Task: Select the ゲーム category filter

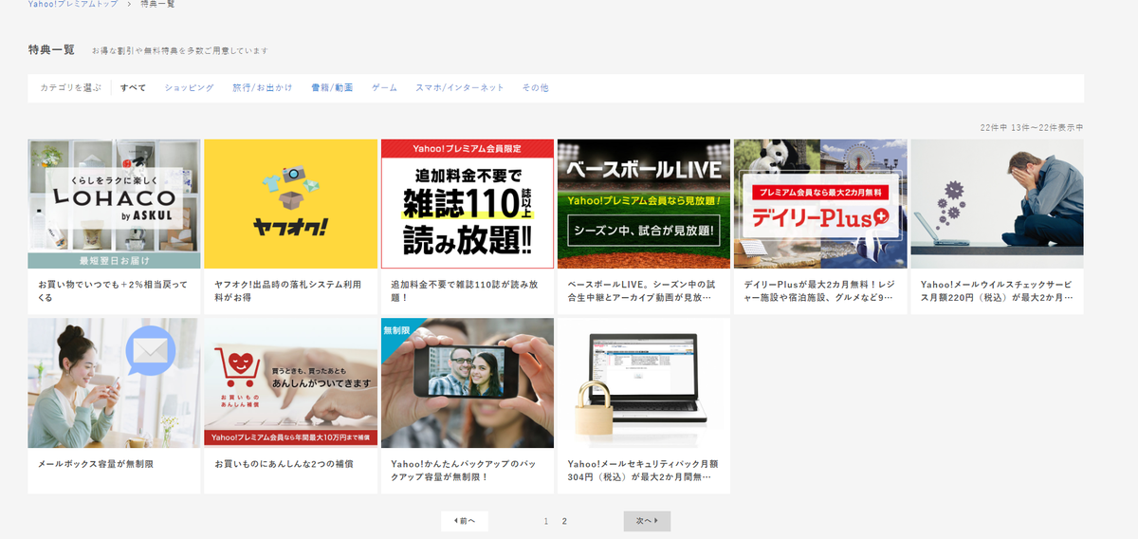Action: [x=384, y=88]
